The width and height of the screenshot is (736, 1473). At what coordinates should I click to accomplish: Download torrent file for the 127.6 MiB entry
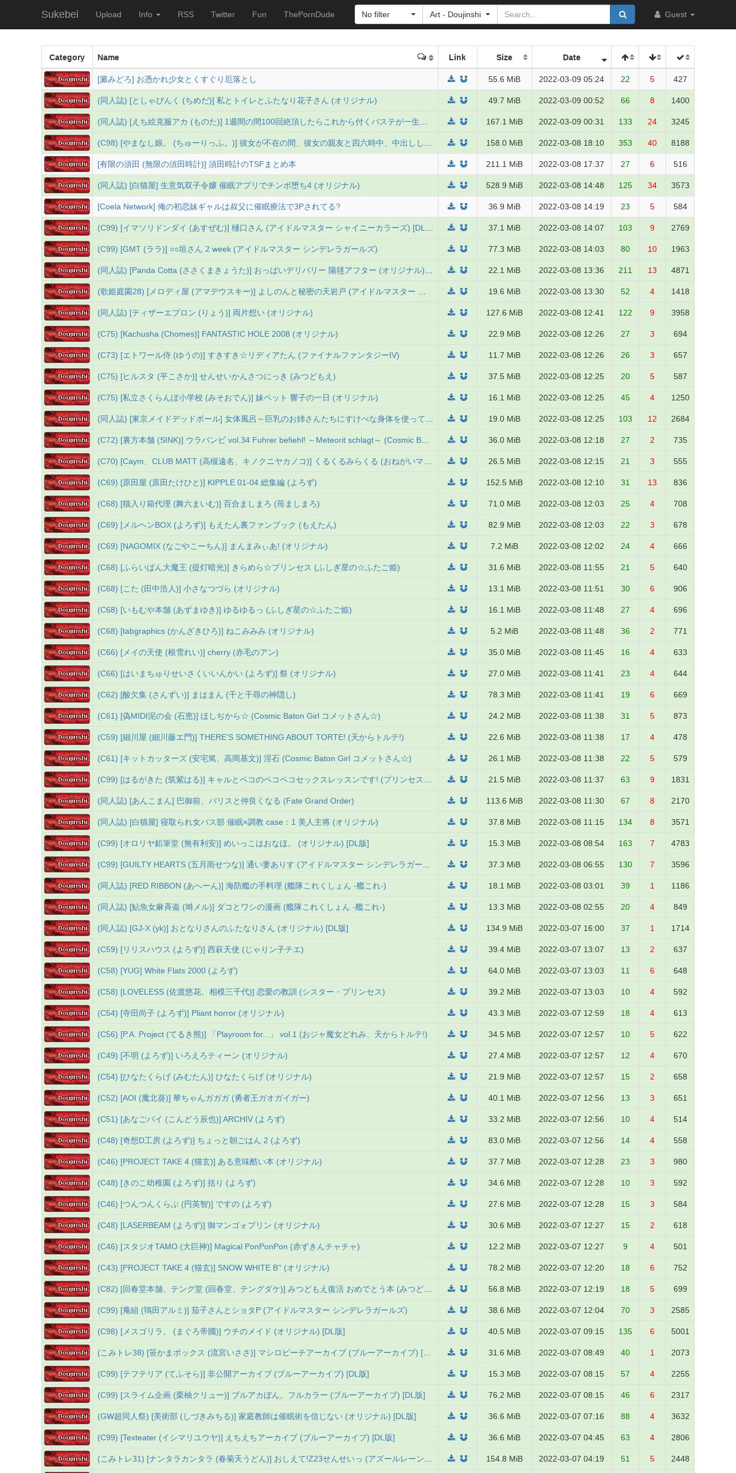coord(451,313)
